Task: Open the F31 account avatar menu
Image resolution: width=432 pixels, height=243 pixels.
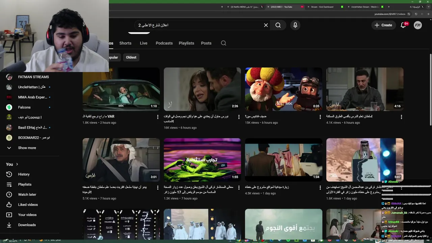Action: coord(418,25)
